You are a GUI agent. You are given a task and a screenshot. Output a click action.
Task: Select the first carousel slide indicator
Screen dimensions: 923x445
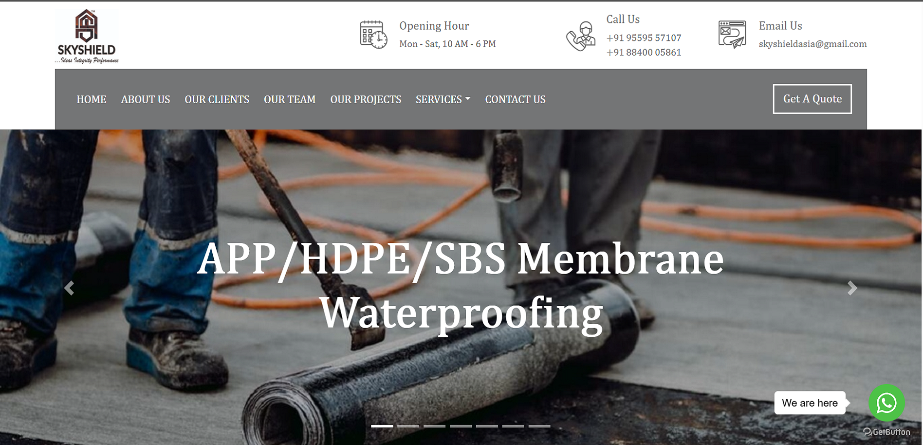point(382,426)
